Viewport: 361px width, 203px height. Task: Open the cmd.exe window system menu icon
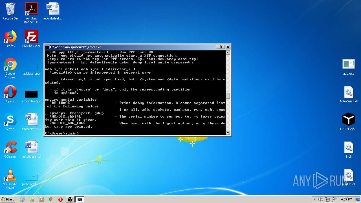pos(47,47)
